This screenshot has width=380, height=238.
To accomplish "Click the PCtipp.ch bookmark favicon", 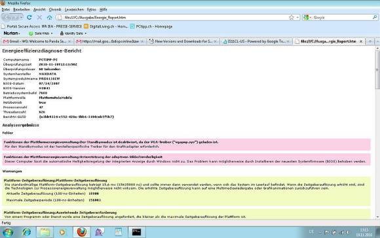I will [x=132, y=26].
